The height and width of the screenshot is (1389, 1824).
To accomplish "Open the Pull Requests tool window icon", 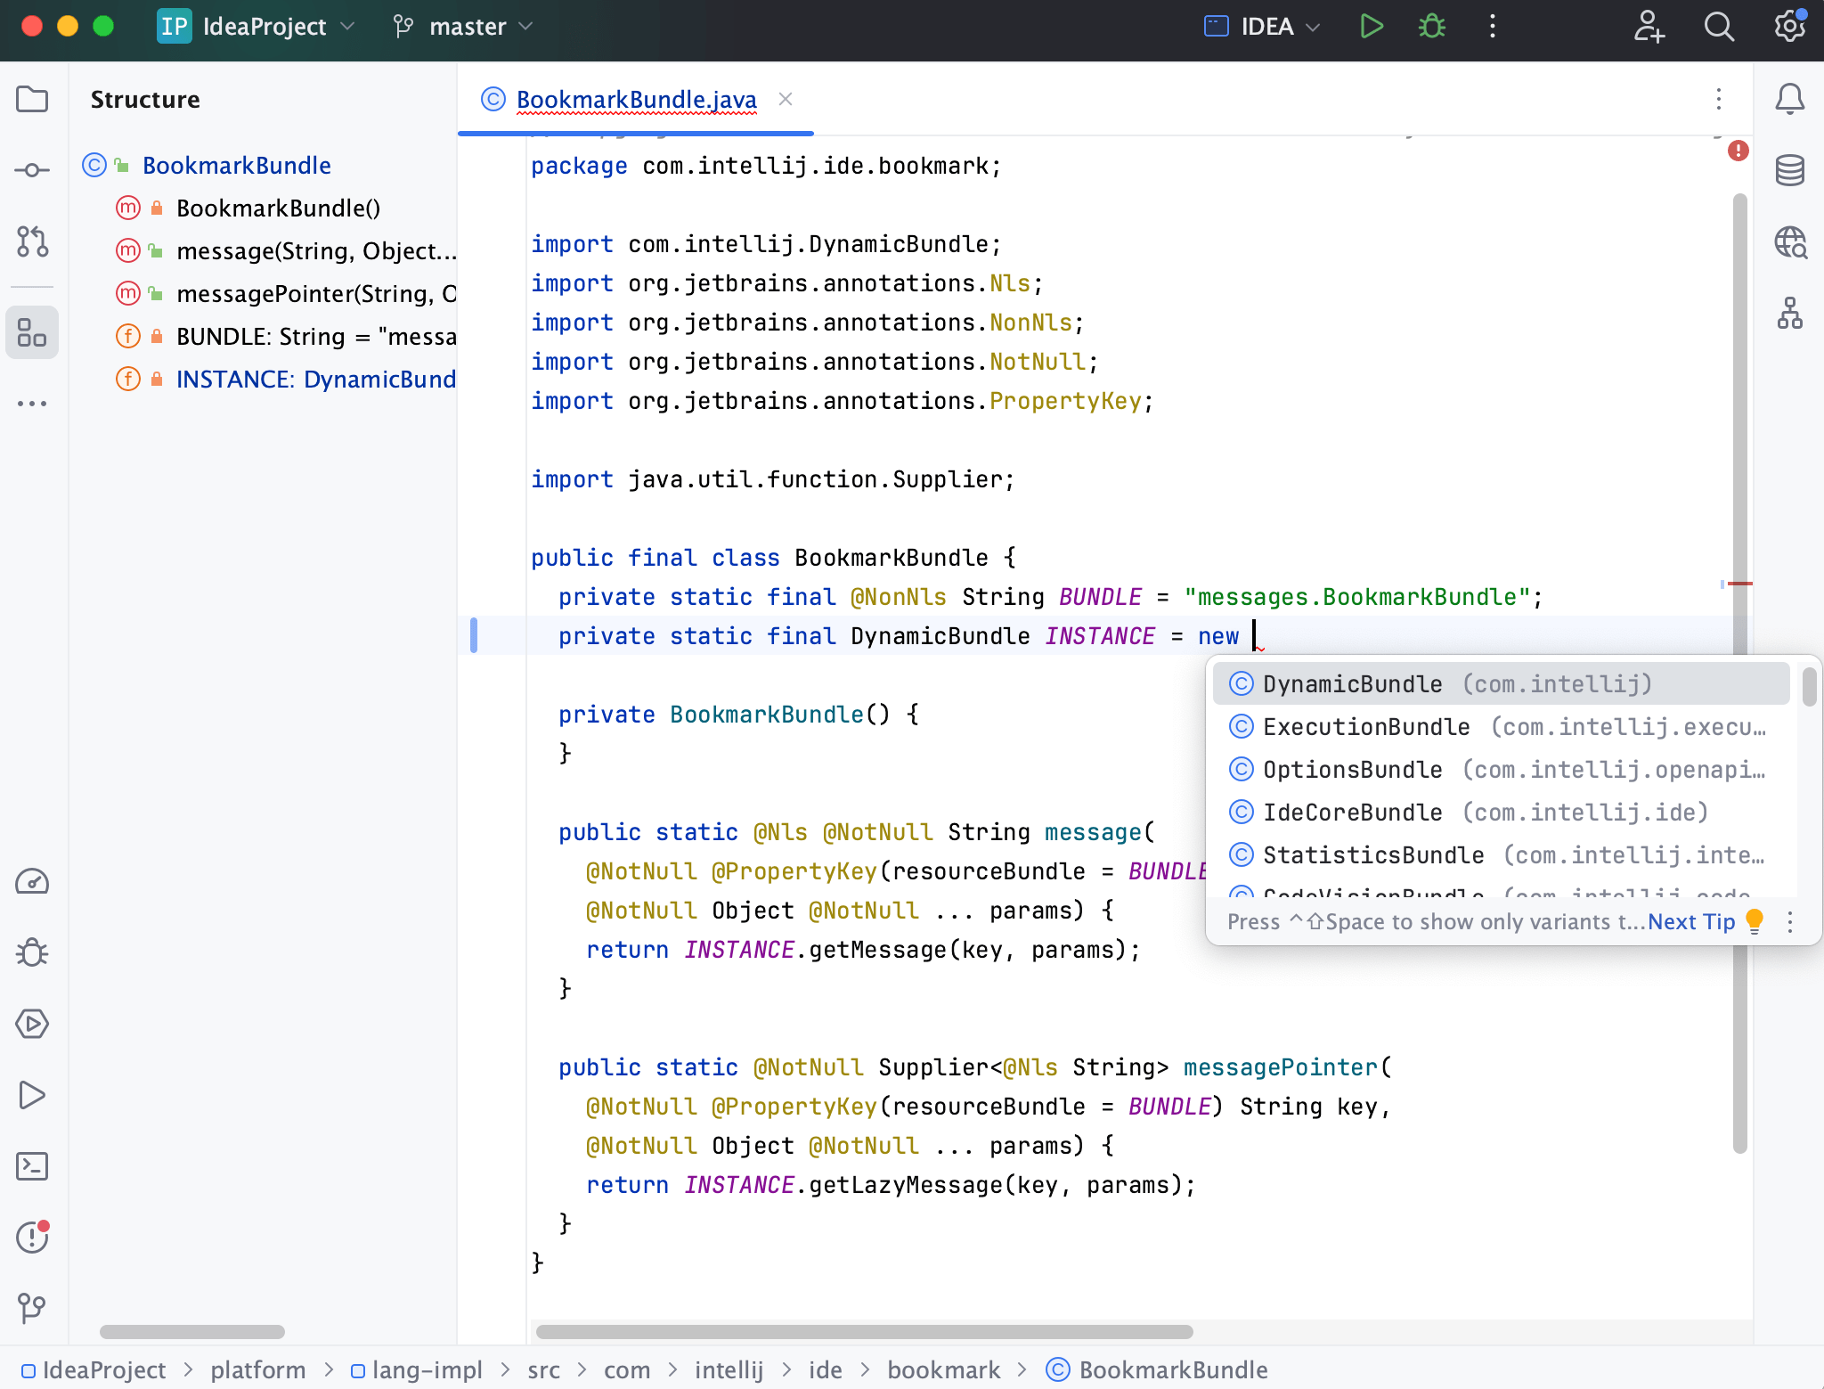I will [x=32, y=242].
